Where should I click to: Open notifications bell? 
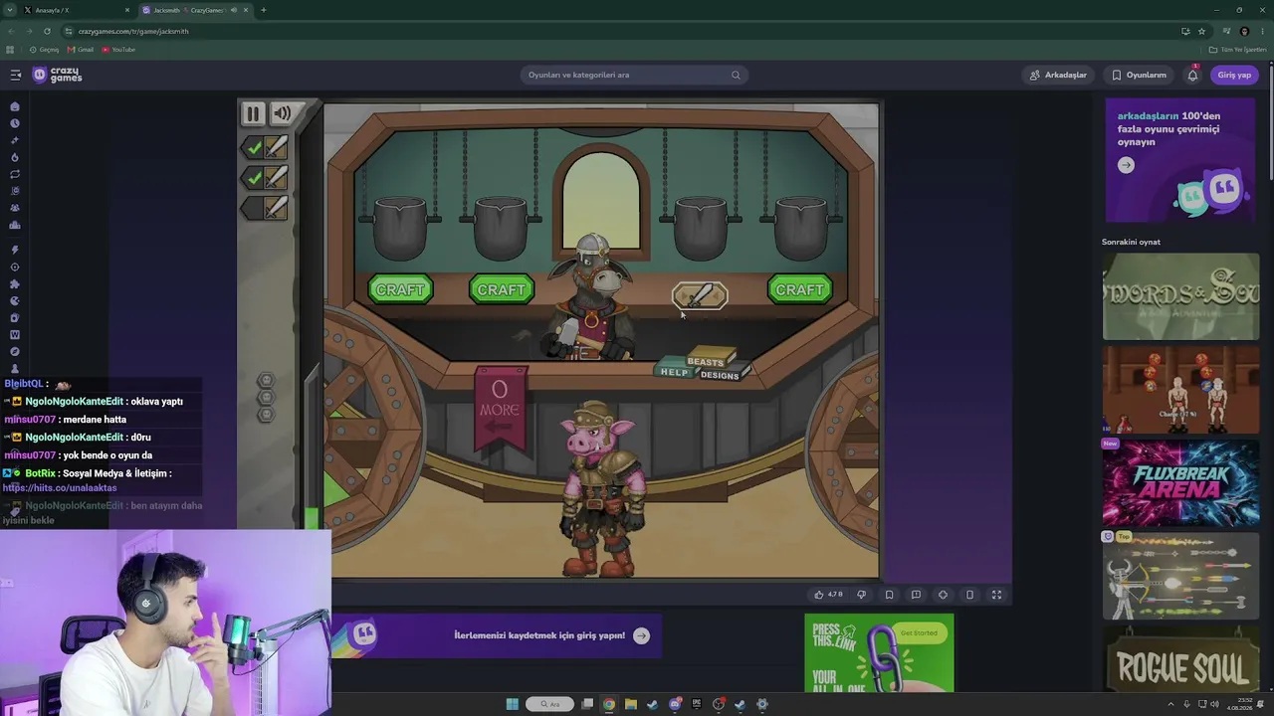pyautogui.click(x=1192, y=75)
